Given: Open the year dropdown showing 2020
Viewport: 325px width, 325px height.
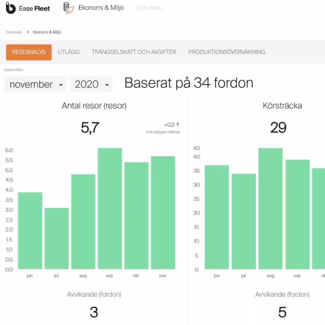Looking at the screenshot, I should point(91,85).
